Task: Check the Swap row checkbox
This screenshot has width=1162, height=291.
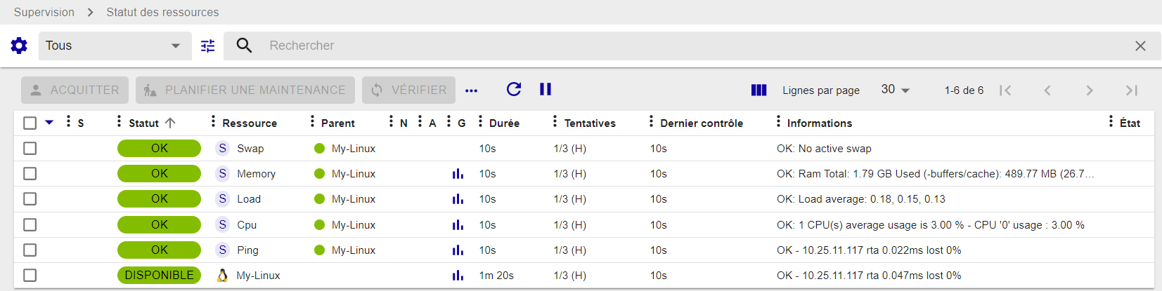Action: click(30, 149)
